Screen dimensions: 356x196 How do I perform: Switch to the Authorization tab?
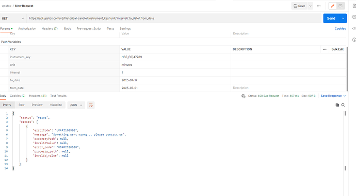point(27,28)
